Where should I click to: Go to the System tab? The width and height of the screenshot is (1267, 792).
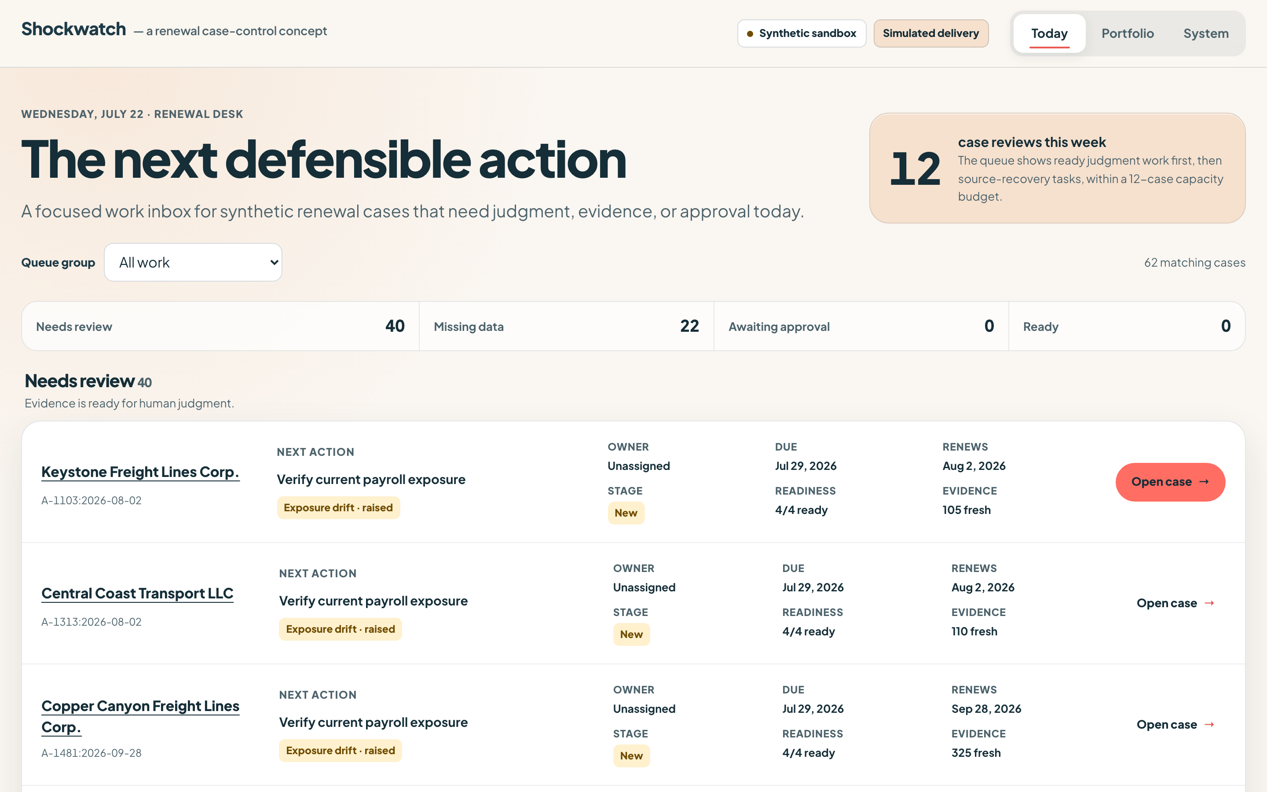click(1206, 33)
